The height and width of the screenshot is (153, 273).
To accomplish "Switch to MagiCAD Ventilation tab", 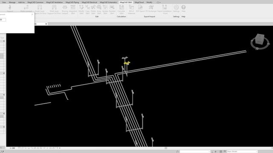I will pos(54,2).
